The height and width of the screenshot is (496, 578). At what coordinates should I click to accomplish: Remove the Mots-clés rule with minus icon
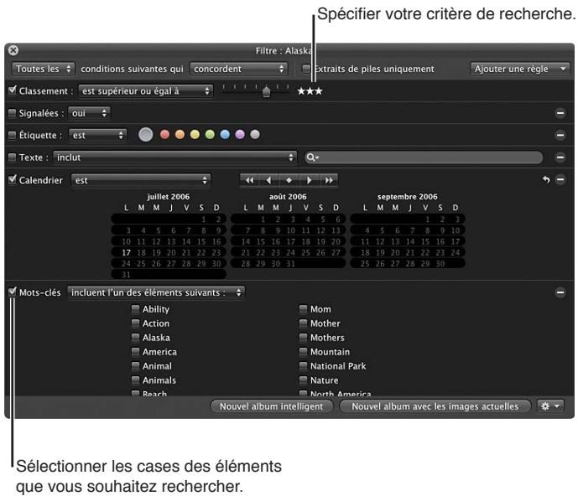click(x=560, y=292)
